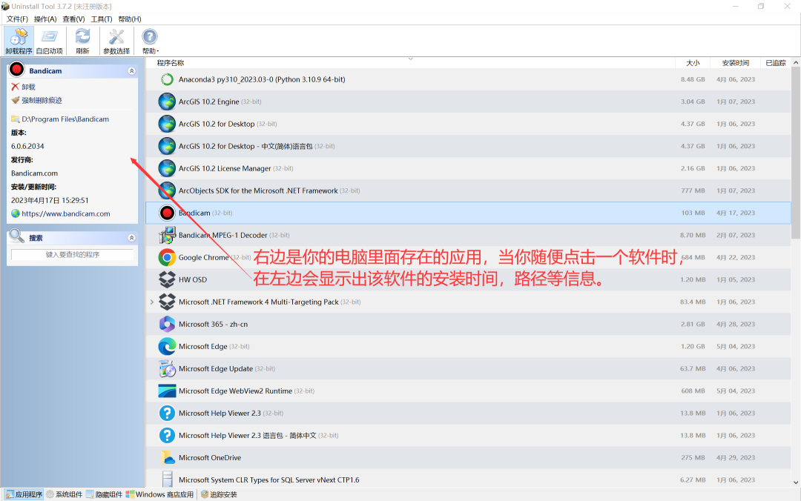Click the list scrollbar up arrow
Image resolution: width=801 pixels, height=501 pixels.
pyautogui.click(x=796, y=62)
